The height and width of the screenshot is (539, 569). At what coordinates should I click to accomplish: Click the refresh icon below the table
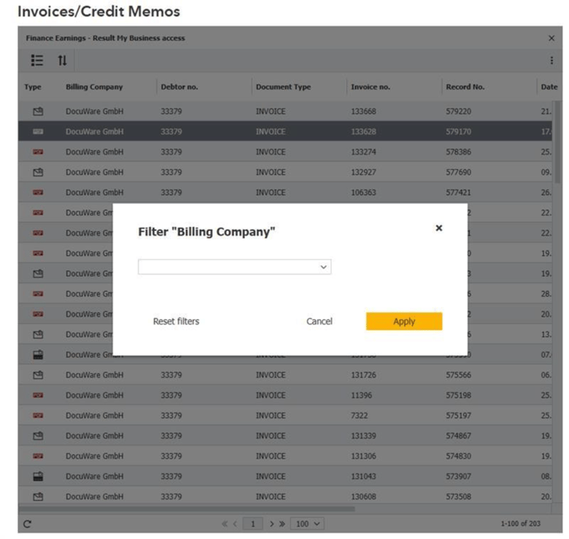(x=28, y=524)
